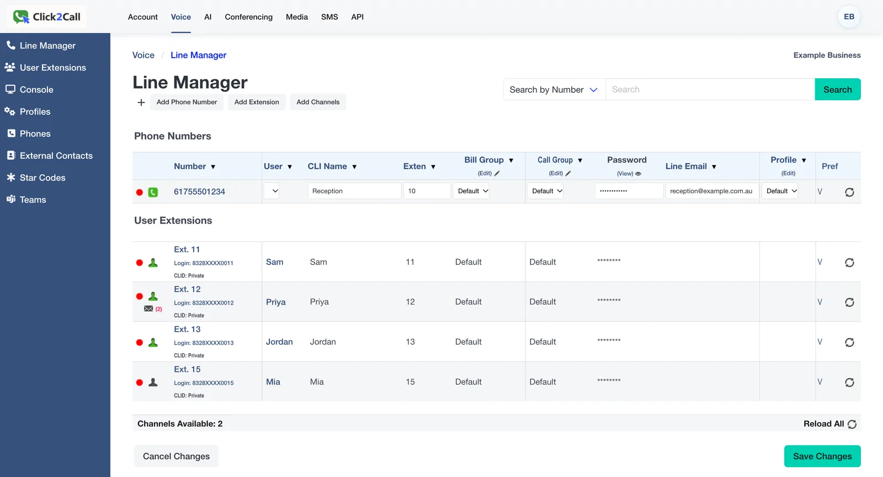Edit Bill Group via pencil icon
Image resolution: width=883 pixels, height=477 pixels.
pos(497,173)
